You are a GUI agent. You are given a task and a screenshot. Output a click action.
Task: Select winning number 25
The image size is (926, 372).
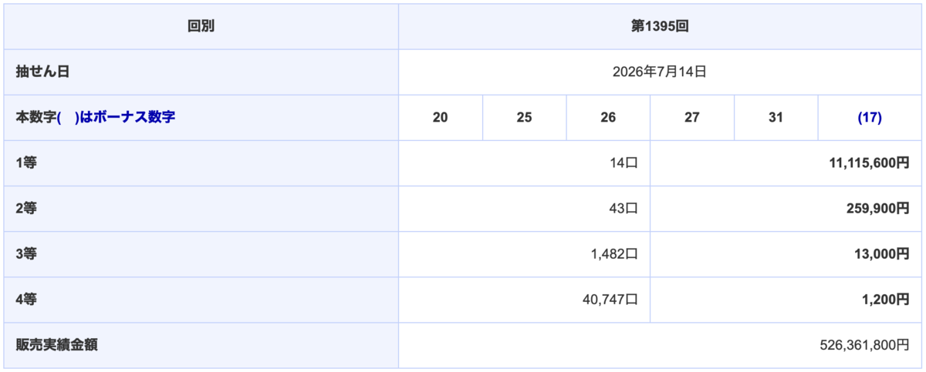tap(525, 118)
